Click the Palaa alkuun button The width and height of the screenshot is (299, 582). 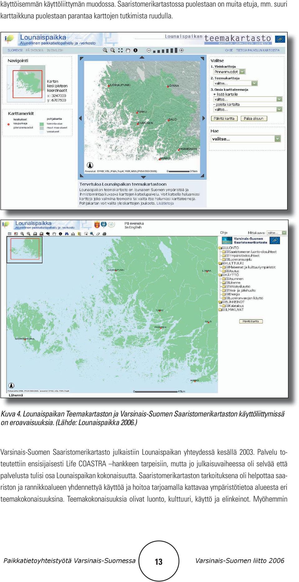coord(254,119)
